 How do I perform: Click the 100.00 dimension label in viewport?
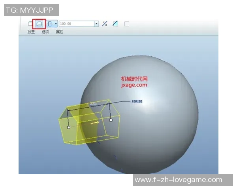coord(137,101)
